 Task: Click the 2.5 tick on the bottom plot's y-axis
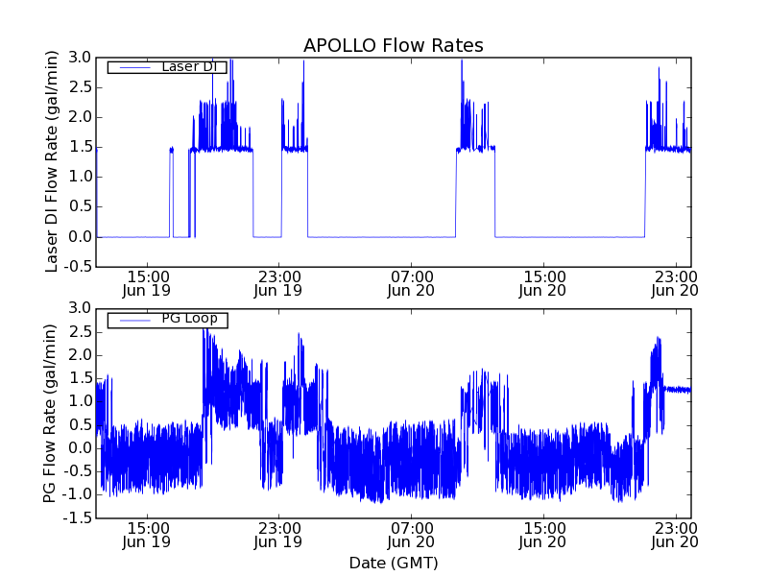[x=79, y=331]
